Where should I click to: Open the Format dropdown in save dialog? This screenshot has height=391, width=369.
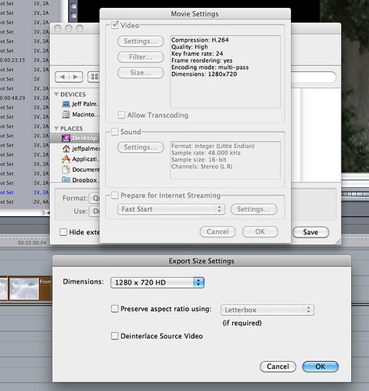pos(95,198)
